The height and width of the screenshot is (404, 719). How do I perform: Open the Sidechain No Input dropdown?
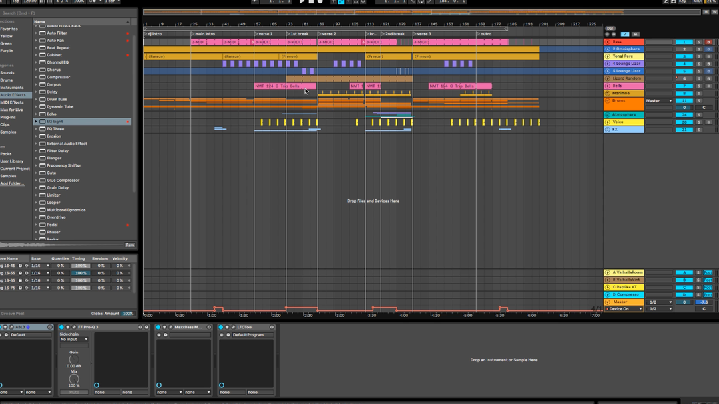coord(73,339)
